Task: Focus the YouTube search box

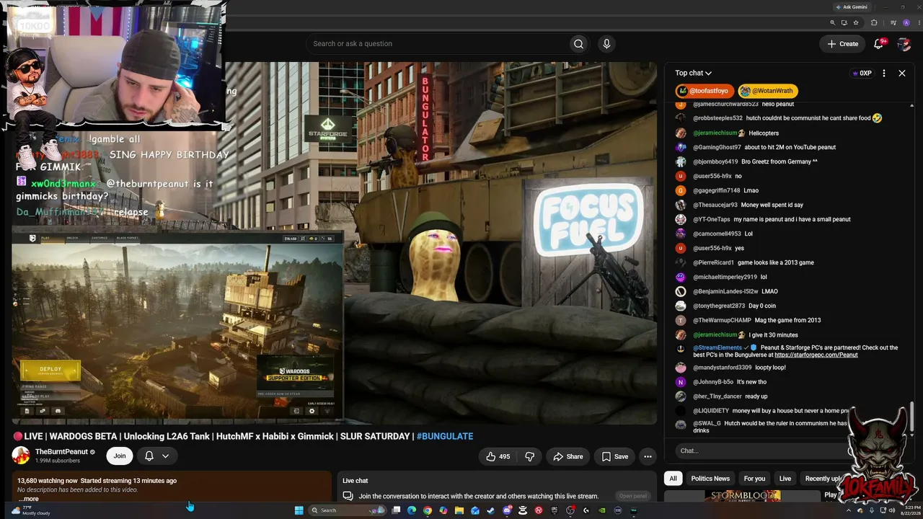Action: 436,44
